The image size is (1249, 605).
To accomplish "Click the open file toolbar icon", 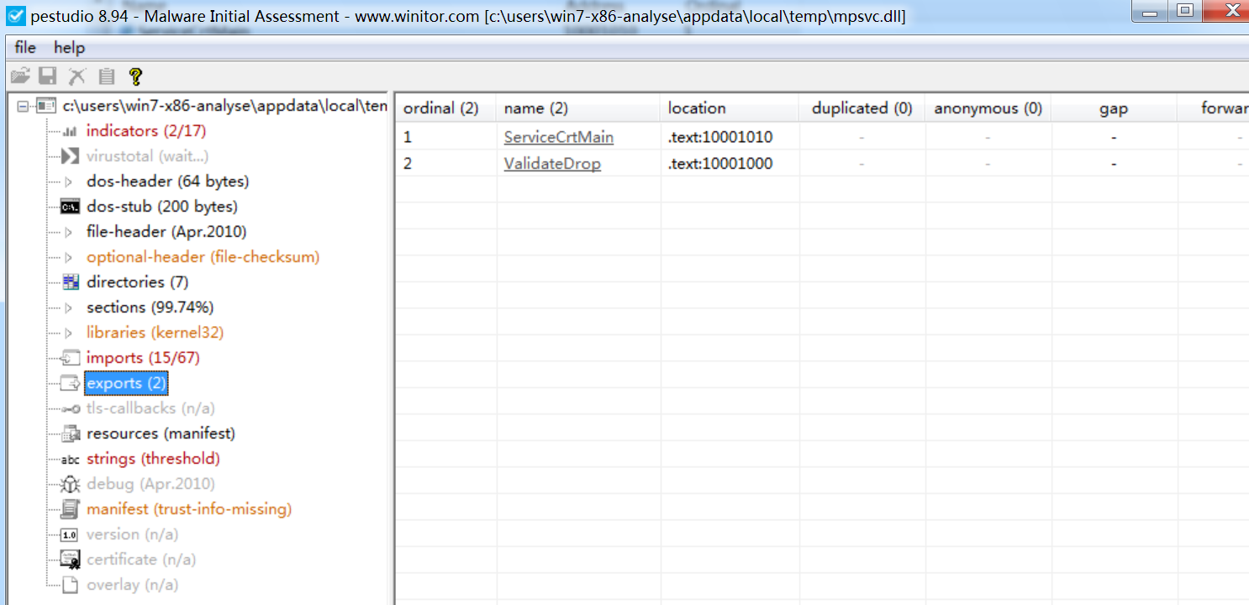I will pos(19,76).
